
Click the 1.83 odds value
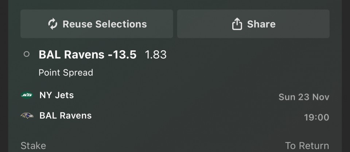point(156,55)
